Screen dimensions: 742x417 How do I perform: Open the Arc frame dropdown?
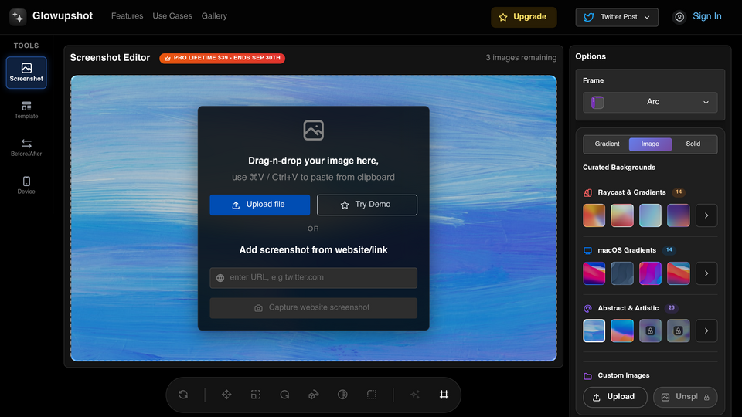point(650,102)
